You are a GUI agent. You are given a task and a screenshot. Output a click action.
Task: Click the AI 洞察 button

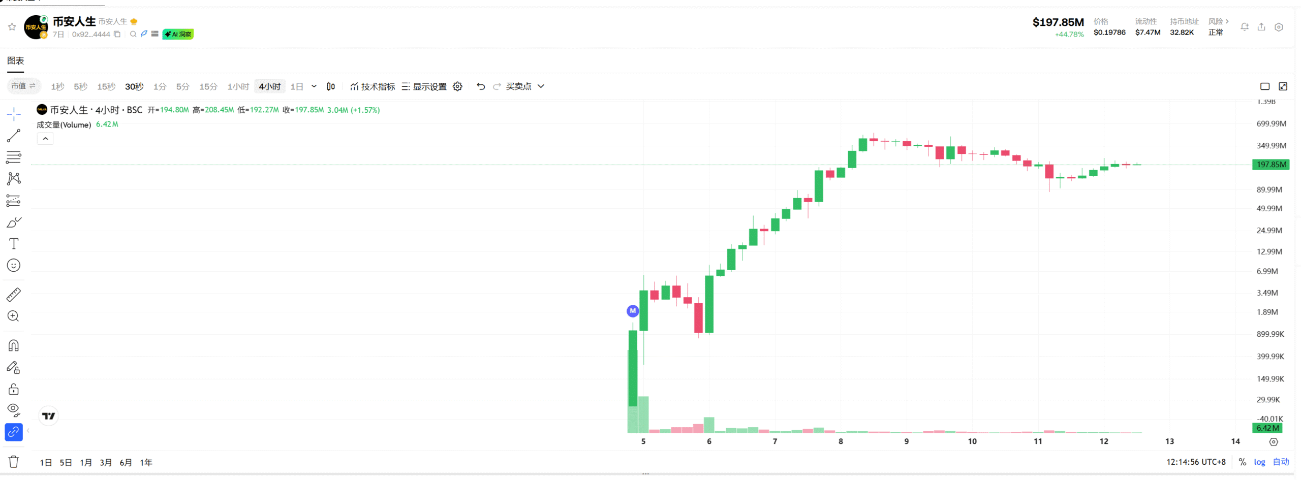click(178, 35)
